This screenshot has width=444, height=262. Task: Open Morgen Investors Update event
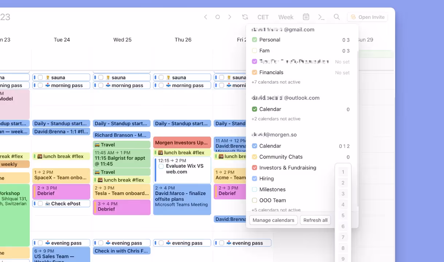coord(182,143)
